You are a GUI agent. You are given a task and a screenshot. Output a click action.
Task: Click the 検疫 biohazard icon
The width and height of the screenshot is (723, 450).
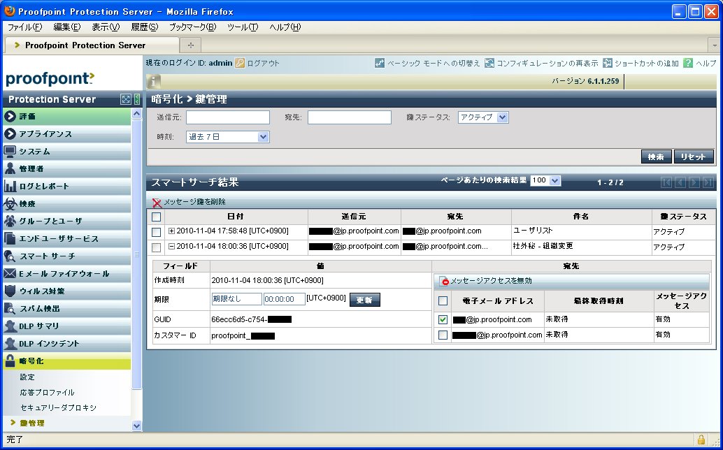(10, 203)
